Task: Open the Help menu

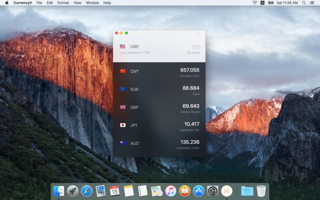Action: (107, 3)
